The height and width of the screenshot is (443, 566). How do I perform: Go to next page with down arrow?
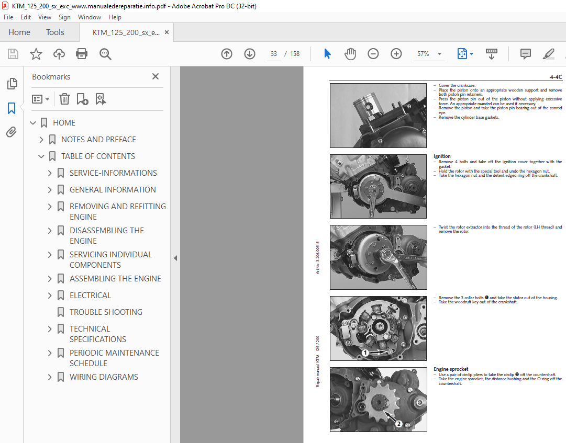tap(249, 53)
